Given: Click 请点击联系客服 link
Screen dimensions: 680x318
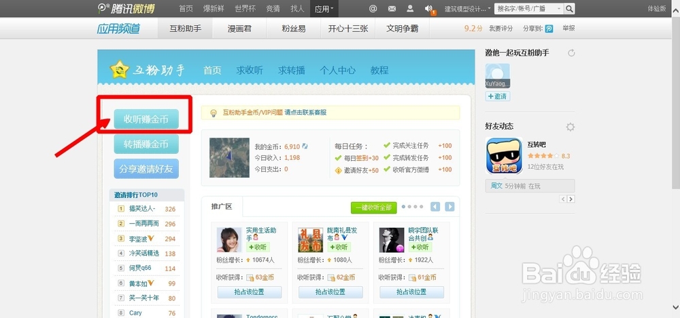Looking at the screenshot, I should coord(305,113).
